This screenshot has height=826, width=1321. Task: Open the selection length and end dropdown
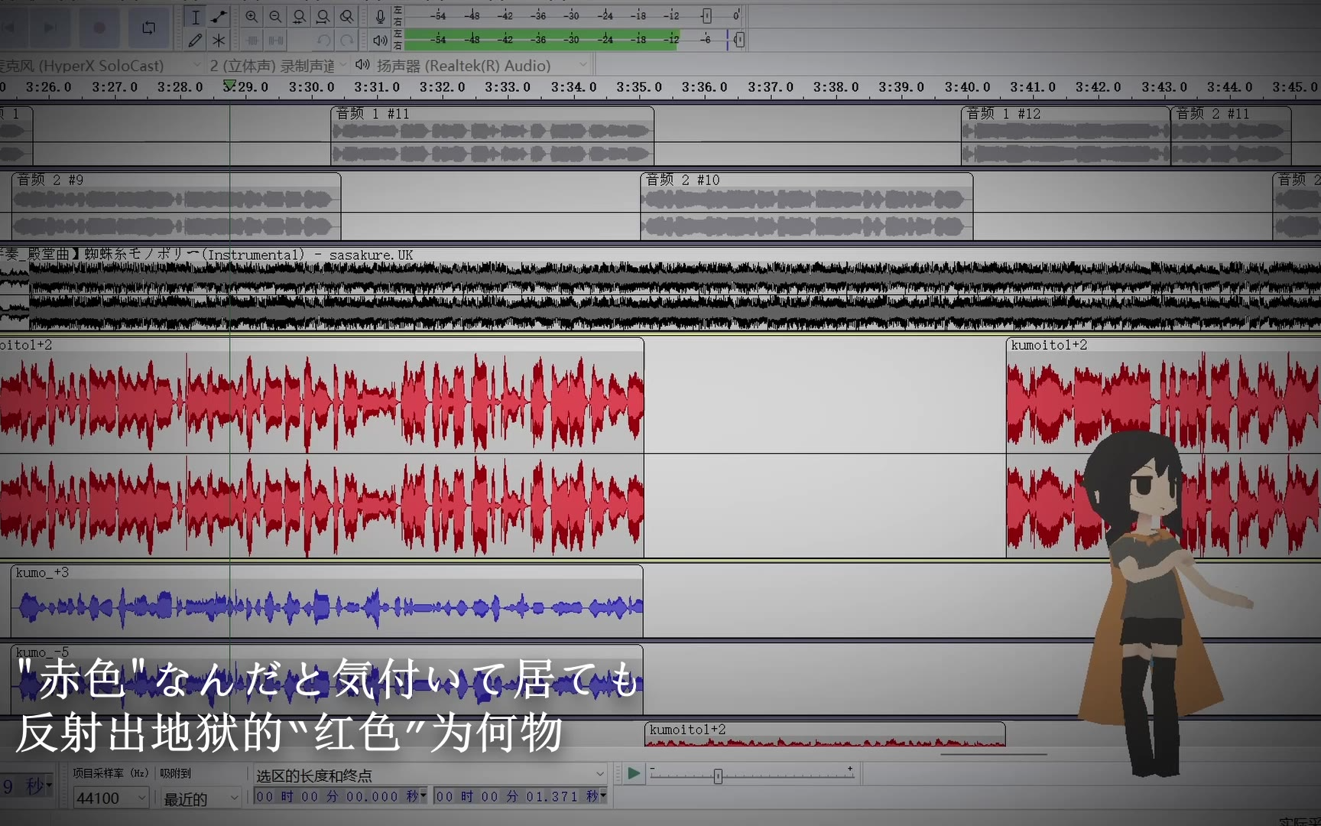pos(430,775)
